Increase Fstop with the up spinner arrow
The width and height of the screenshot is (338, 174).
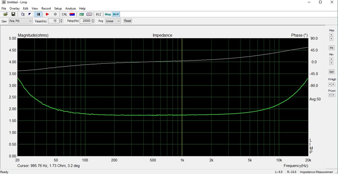tap(93, 20)
